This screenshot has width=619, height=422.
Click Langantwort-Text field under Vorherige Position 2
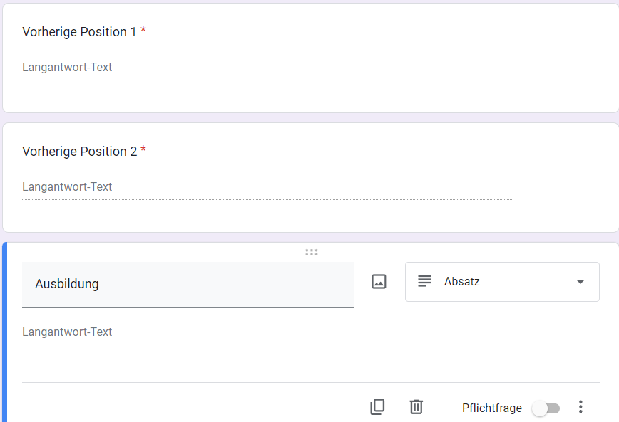point(267,187)
